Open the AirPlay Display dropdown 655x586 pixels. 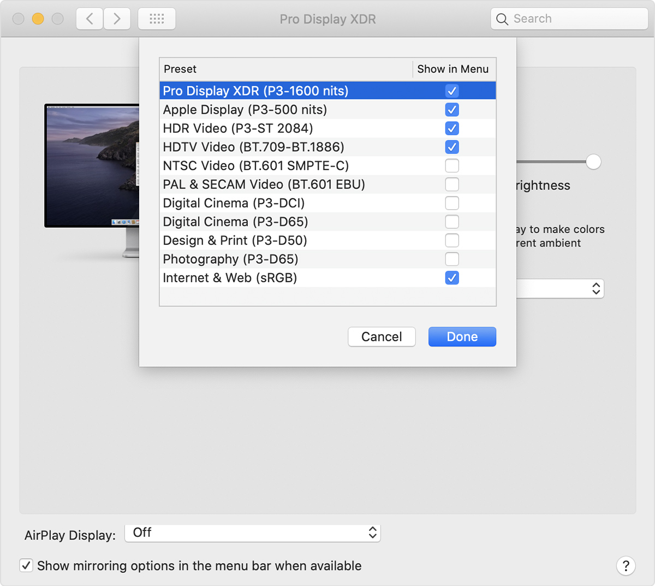(x=253, y=532)
